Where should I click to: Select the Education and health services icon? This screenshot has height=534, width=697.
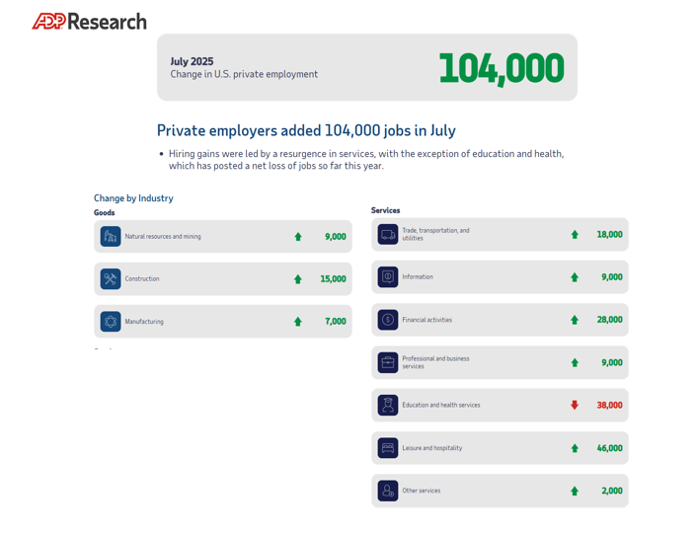tap(388, 405)
